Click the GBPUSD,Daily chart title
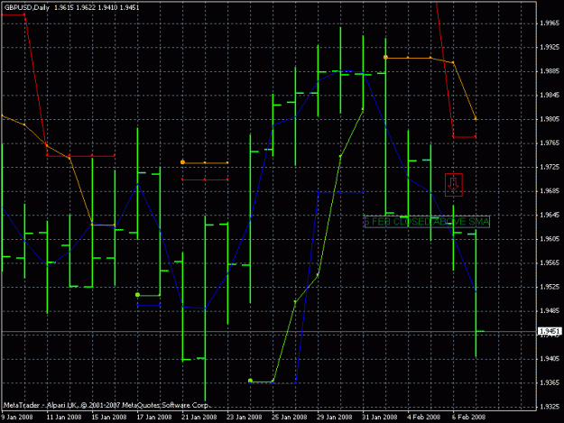 tap(27, 7)
